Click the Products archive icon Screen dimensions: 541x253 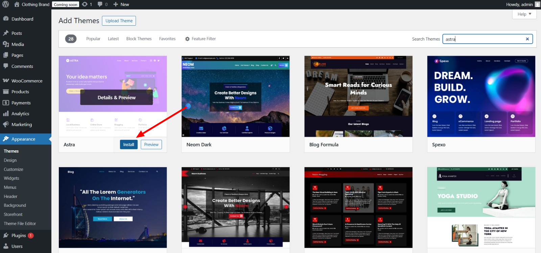pos(6,92)
